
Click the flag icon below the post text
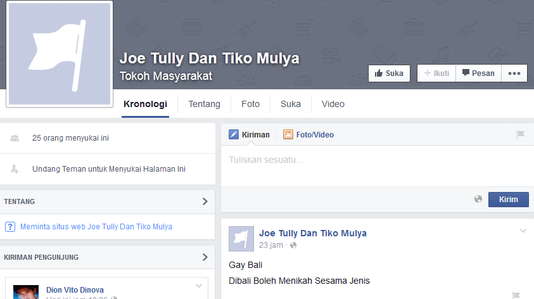tap(516, 295)
